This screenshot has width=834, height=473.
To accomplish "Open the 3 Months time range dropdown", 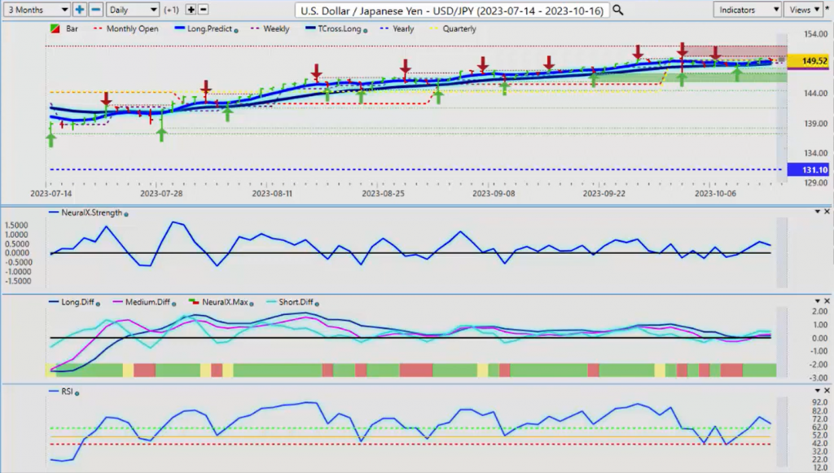I will 37,10.
